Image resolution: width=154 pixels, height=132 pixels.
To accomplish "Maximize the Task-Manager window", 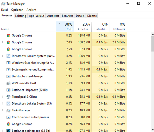I will 138,4.
